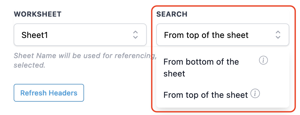Expand Worksheet selector via its arrow indicator

[135, 35]
